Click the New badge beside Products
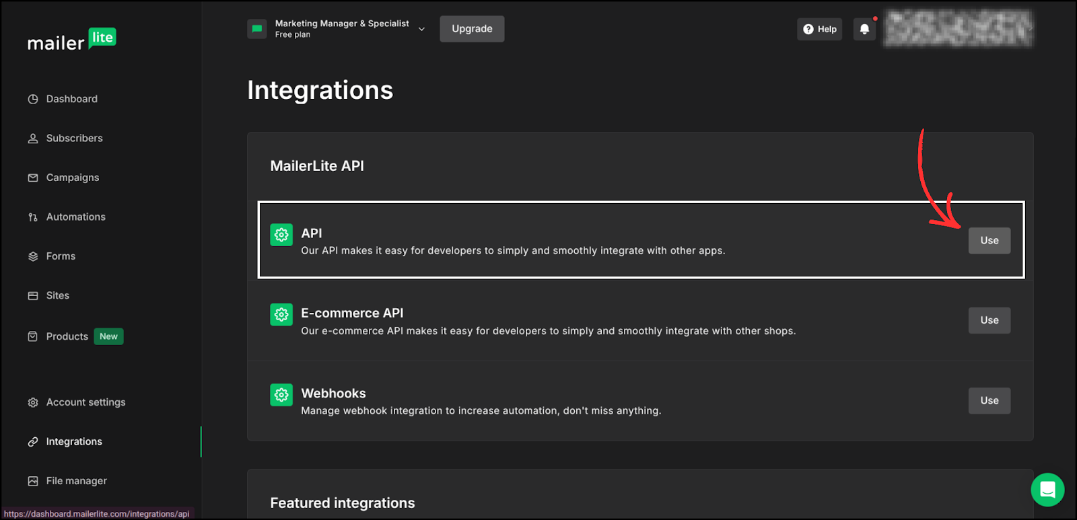The width and height of the screenshot is (1077, 520). pyautogui.click(x=109, y=336)
